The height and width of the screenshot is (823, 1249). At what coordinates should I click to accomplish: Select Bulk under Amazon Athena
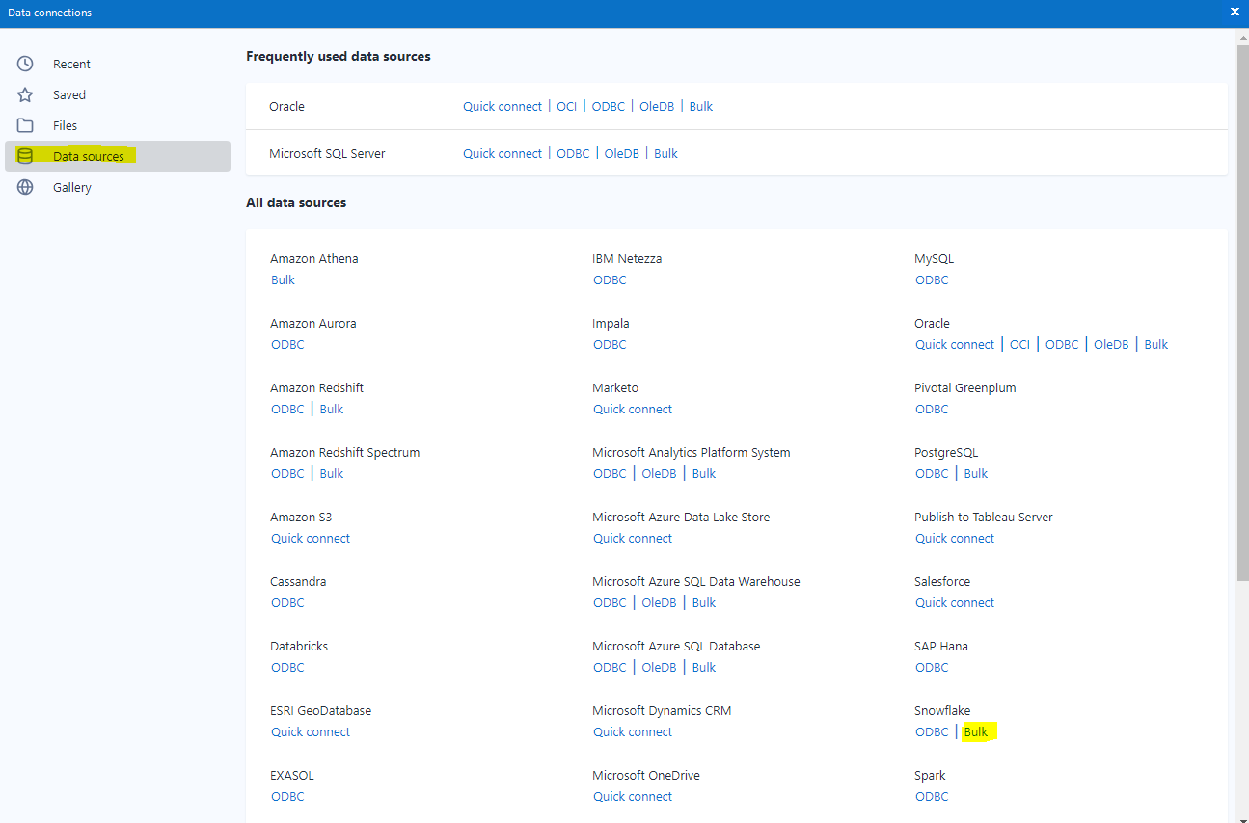[x=284, y=279]
